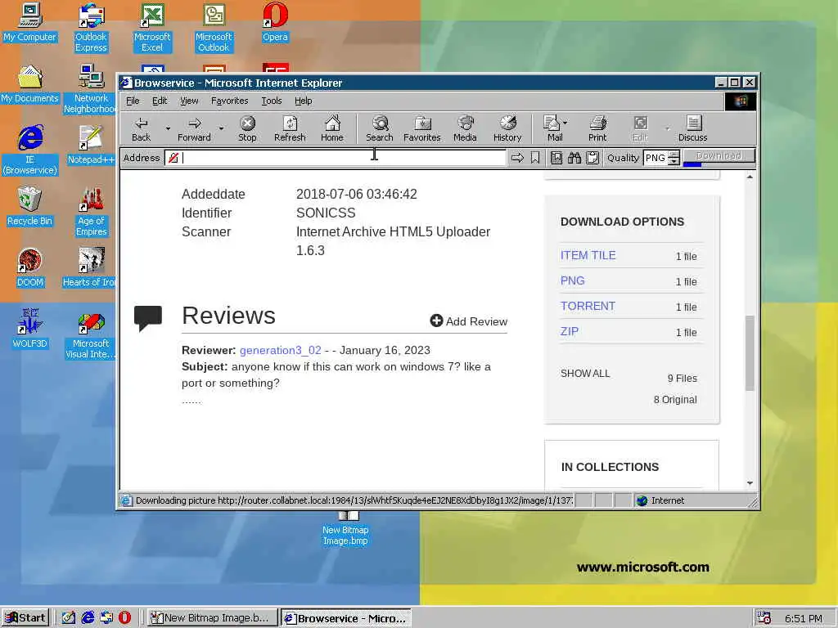
Task: Click the Back toolbar button
Action: click(141, 128)
